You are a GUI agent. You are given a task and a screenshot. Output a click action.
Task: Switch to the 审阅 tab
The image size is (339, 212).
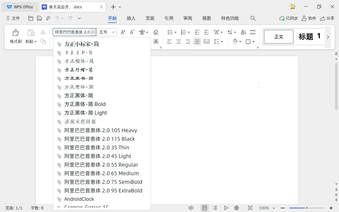[x=188, y=19]
